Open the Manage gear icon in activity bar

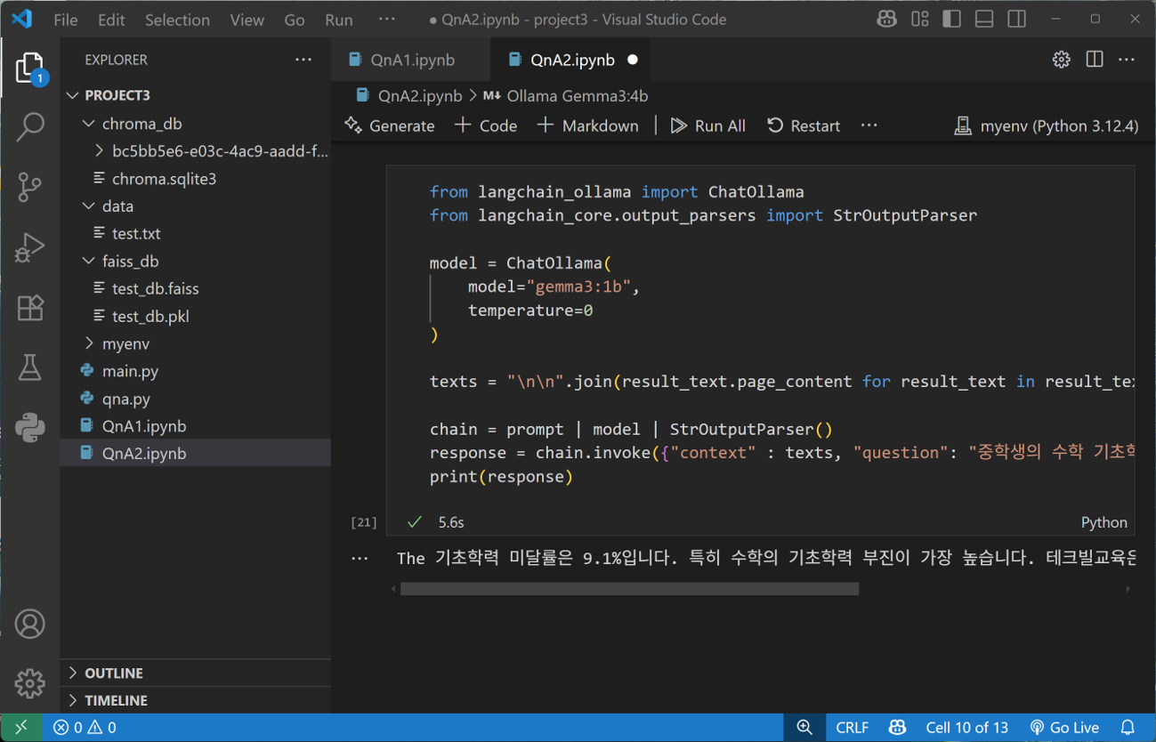click(29, 683)
